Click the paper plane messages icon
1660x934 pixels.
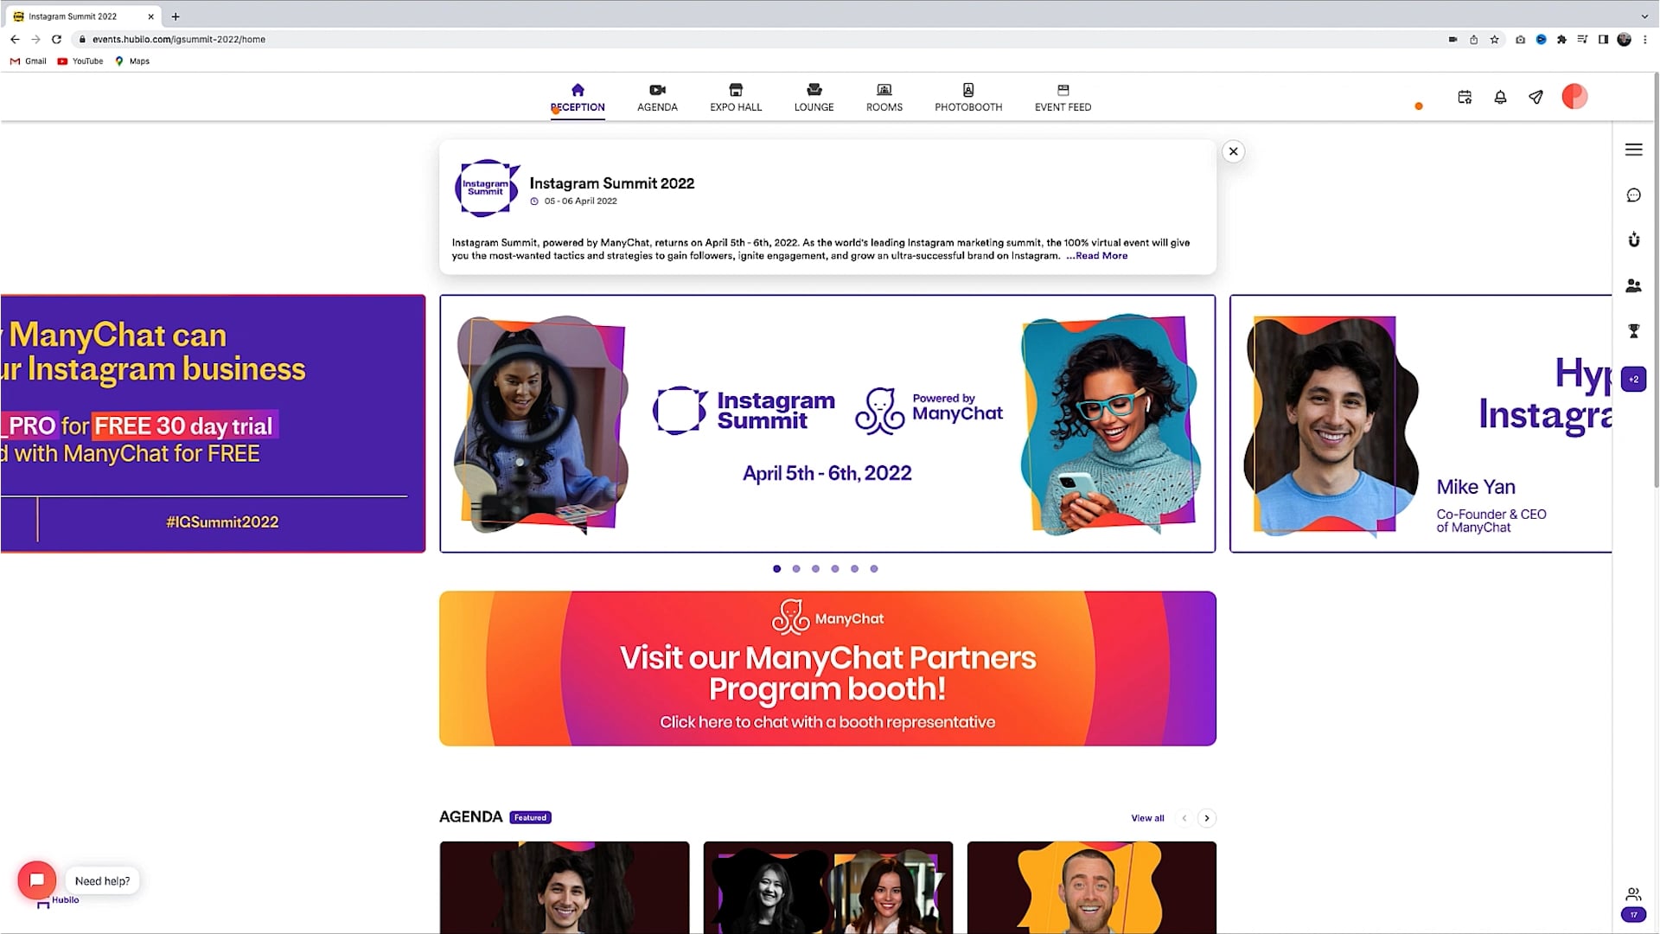pos(1535,97)
